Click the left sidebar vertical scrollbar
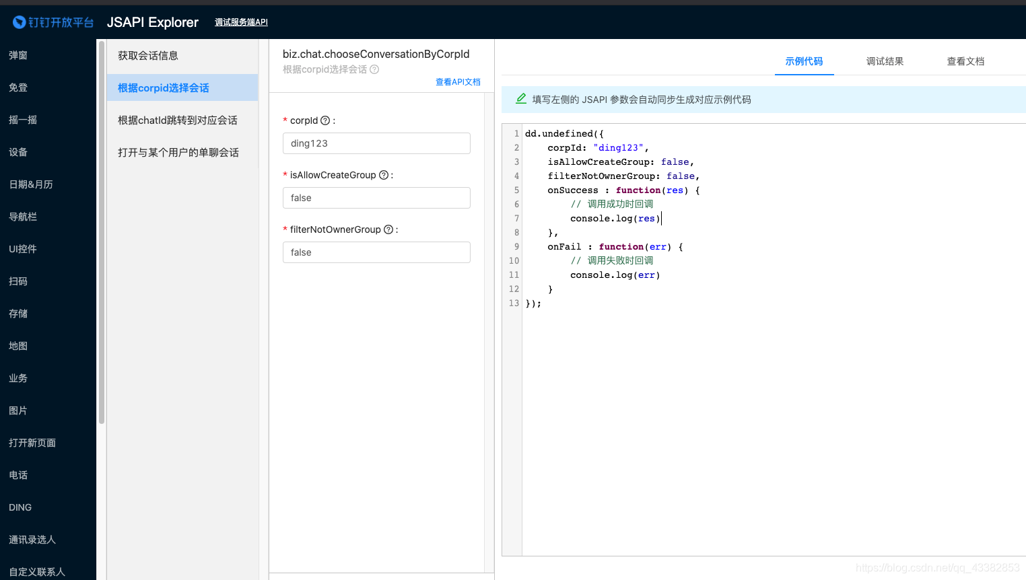This screenshot has height=580, width=1026. coord(102,232)
